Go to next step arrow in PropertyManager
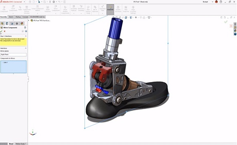The image size is (237, 145). (26, 31)
